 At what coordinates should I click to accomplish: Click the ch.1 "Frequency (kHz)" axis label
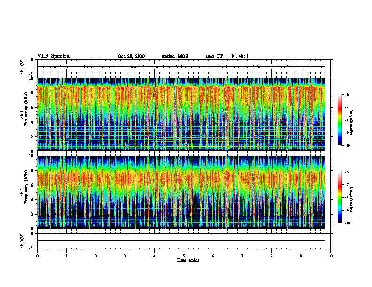coord(26,108)
